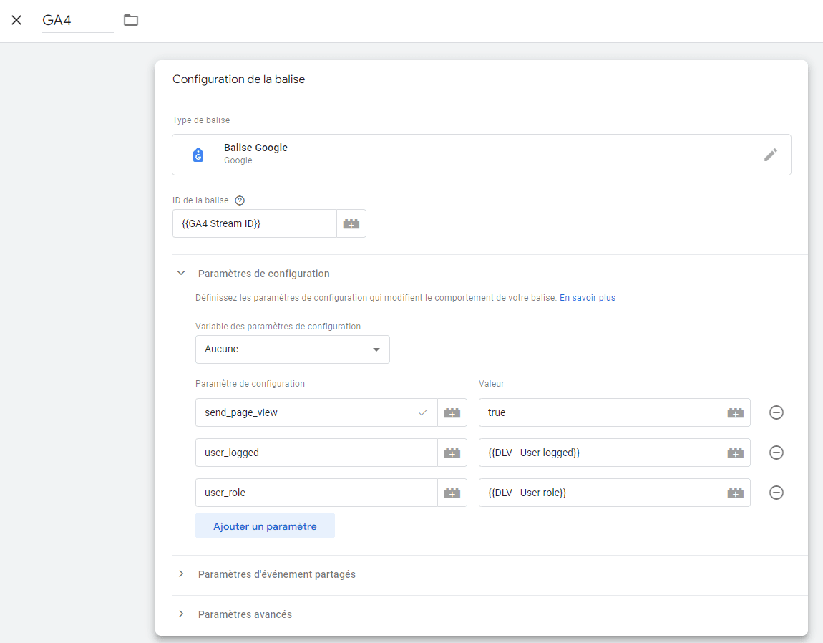This screenshot has width=823, height=643.
Task: Select the Balise Google tag type card
Action: pos(482,155)
